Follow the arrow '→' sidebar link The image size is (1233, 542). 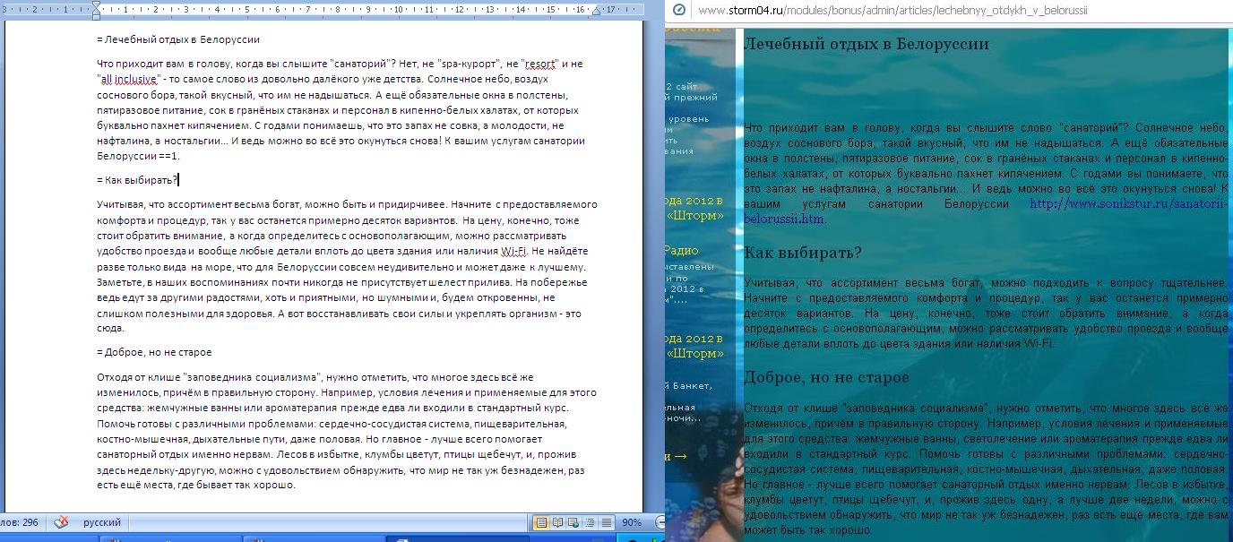pyautogui.click(x=678, y=457)
